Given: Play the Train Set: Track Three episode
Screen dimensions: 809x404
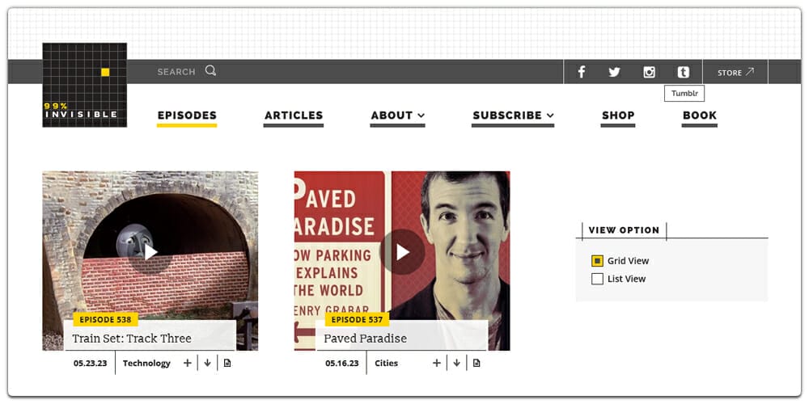Looking at the screenshot, I should [x=150, y=251].
